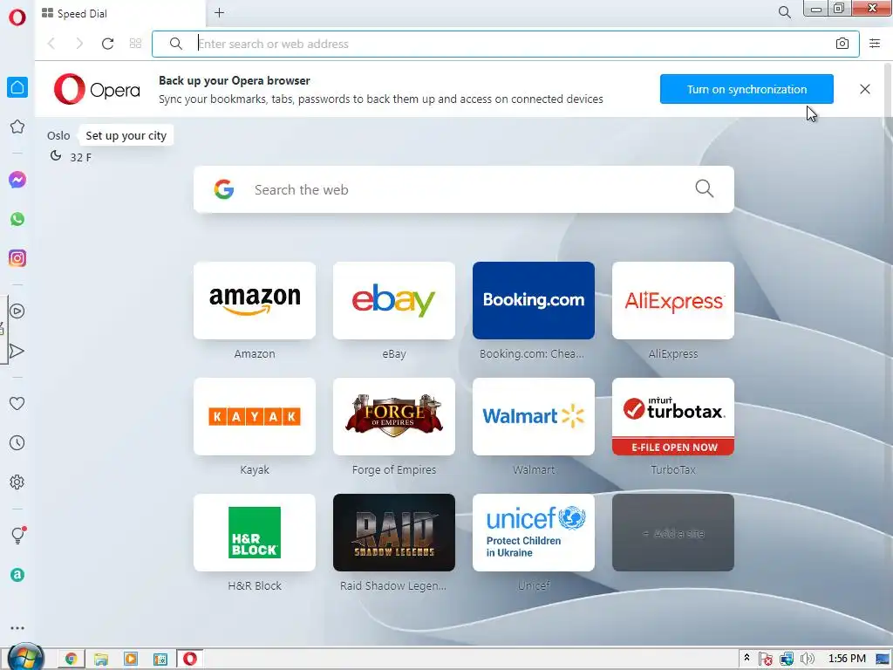The image size is (893, 670).
Task: Dismiss the Opera backup banner
Action: pos(864,89)
